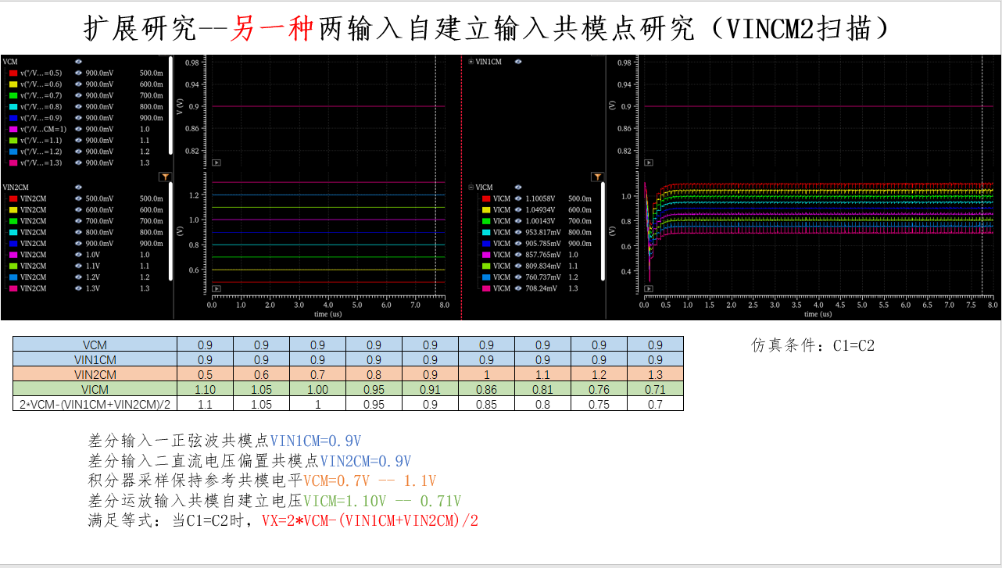Click red swatch of v("/V...=0.5) trace
This screenshot has height=568, width=1002.
tap(13, 73)
